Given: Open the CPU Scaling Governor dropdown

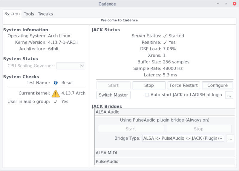Looking at the screenshot, I should tap(71, 66).
